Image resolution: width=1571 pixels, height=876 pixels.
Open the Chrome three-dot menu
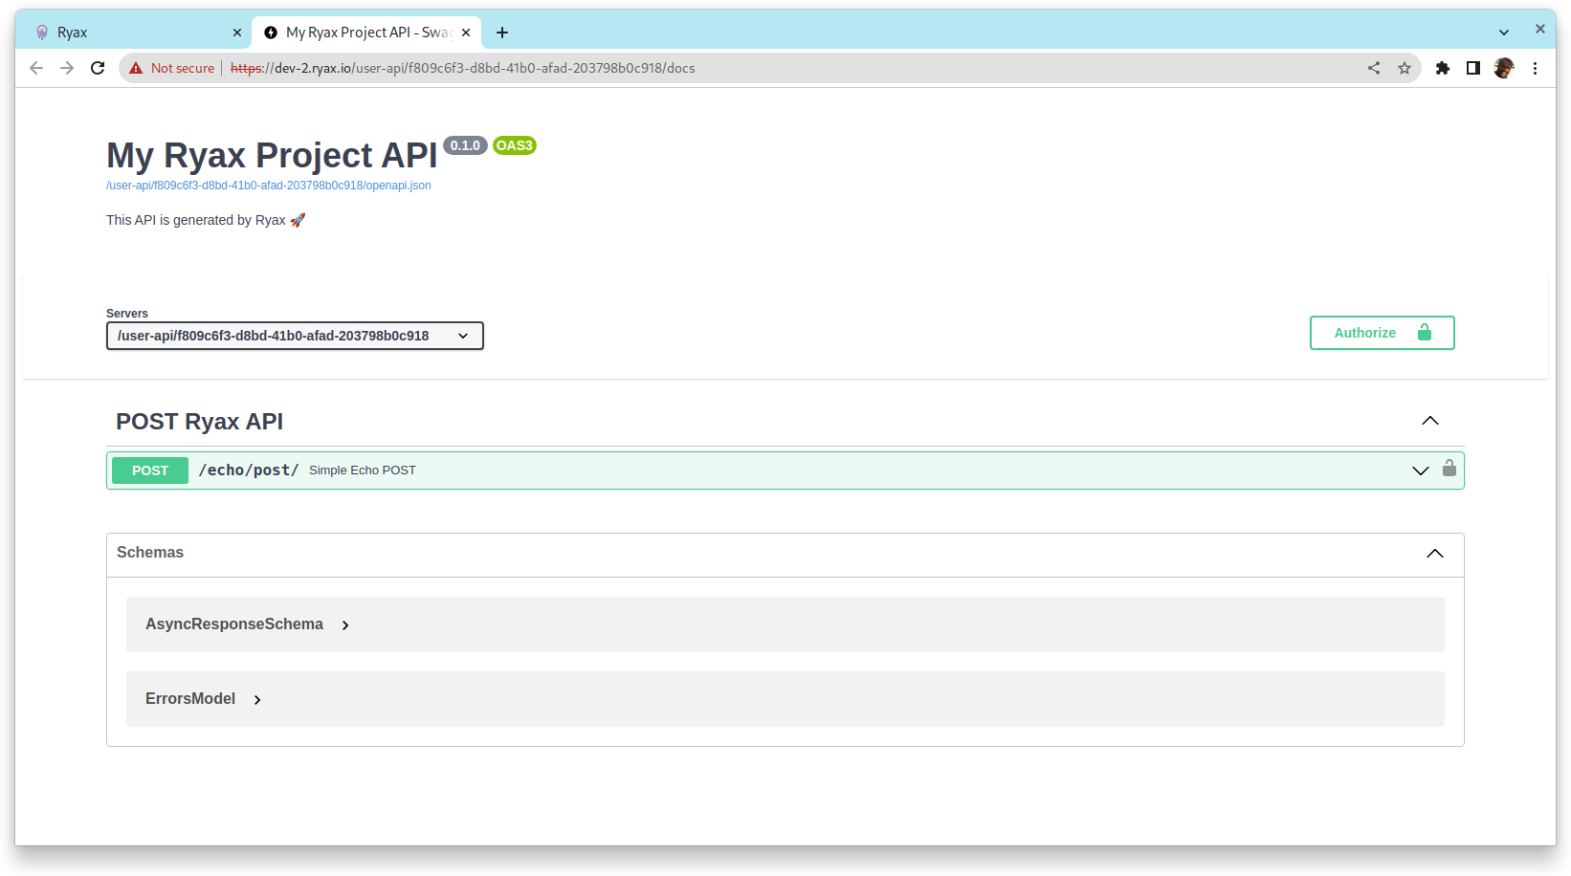point(1535,68)
